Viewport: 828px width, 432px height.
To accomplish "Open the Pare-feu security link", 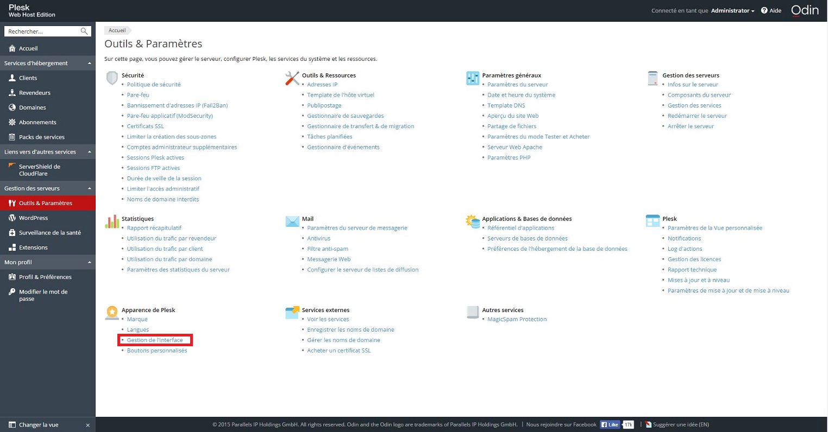I will [138, 95].
